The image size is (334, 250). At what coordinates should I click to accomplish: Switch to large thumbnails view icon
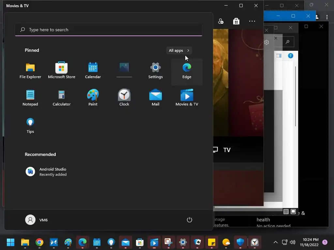point(293,212)
